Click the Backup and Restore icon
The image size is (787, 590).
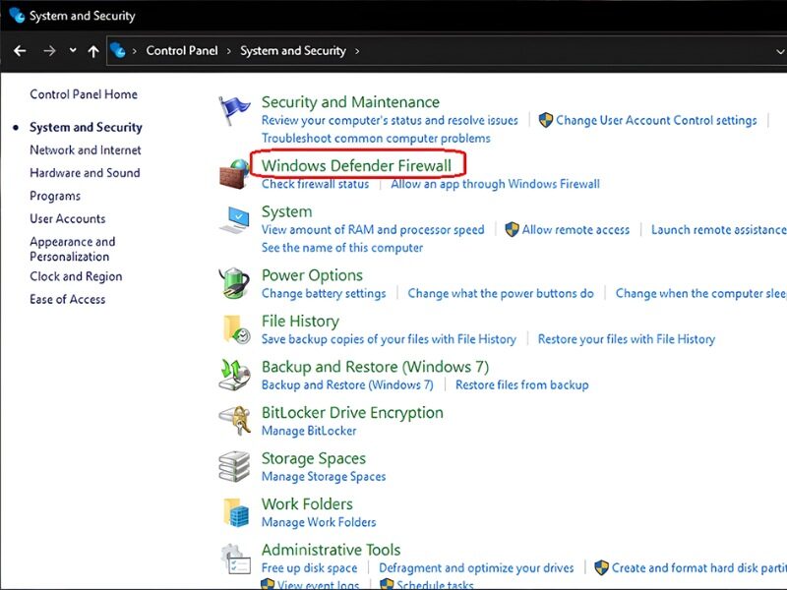234,375
